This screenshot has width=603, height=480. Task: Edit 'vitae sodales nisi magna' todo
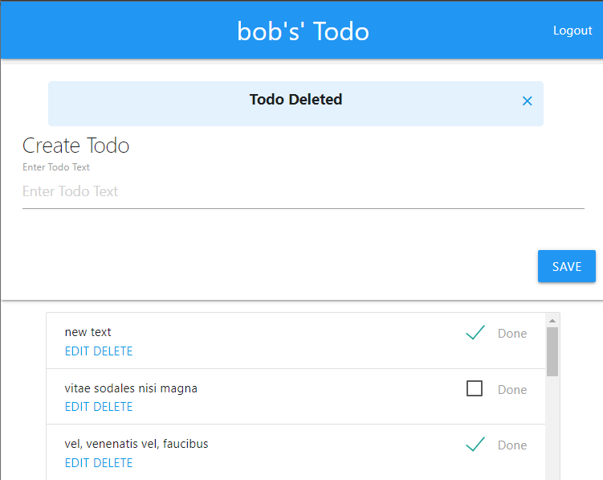77,407
